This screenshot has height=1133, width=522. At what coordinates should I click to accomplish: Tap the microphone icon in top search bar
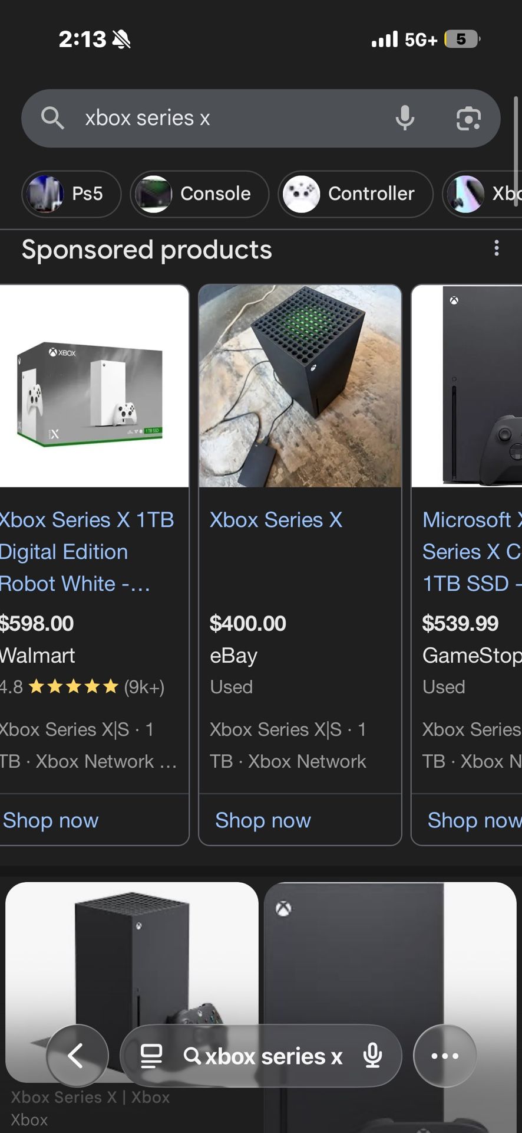pyautogui.click(x=405, y=118)
